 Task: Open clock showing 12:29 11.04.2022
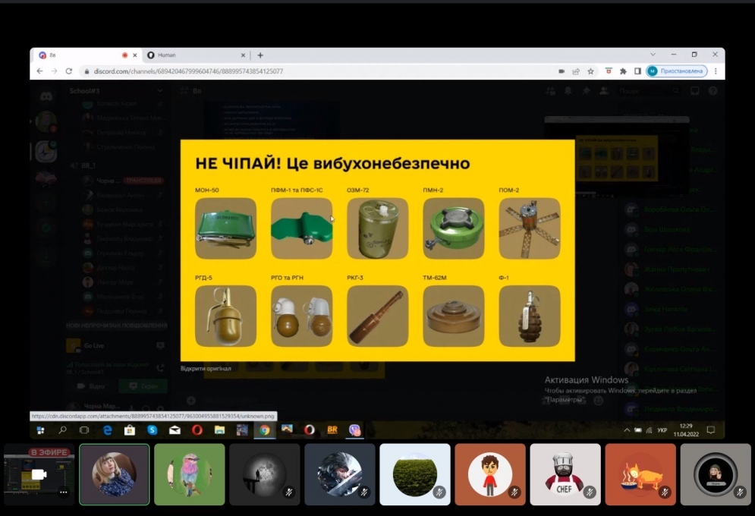click(686, 430)
